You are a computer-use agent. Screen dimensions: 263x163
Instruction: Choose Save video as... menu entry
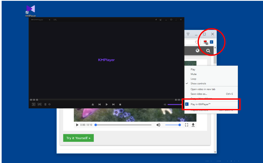(x=211, y=94)
